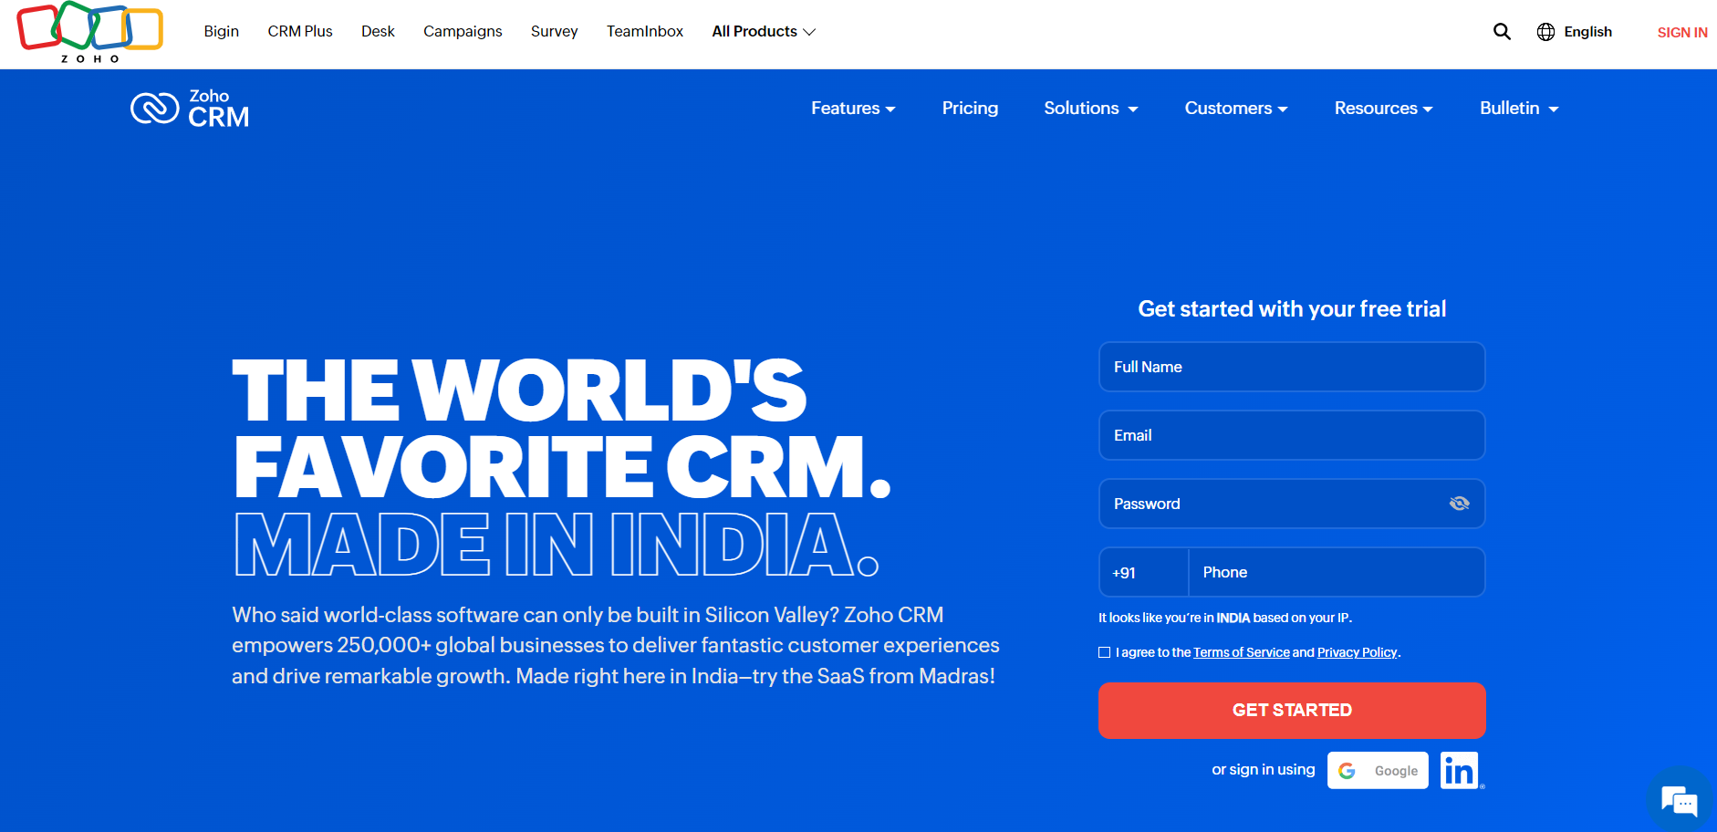Viewport: 1717px width, 832px height.
Task: Focus the Email field
Action: click(1292, 435)
